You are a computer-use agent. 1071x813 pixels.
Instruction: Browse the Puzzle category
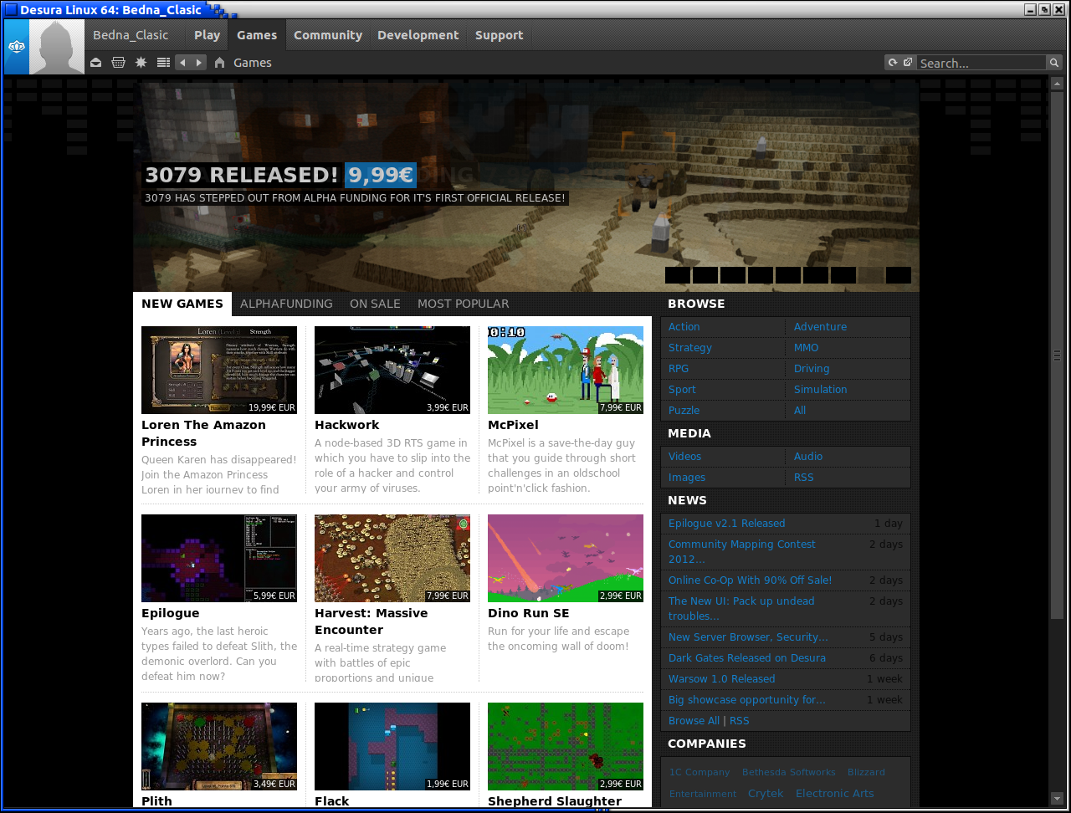pos(684,411)
